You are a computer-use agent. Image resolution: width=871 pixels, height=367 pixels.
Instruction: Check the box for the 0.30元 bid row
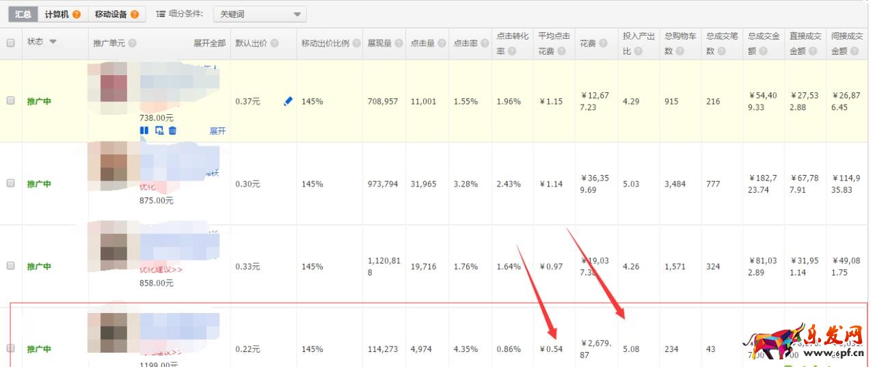click(x=10, y=183)
